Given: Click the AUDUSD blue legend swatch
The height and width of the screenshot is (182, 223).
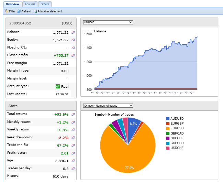Looking at the screenshot, I should pyautogui.click(x=168, y=118).
